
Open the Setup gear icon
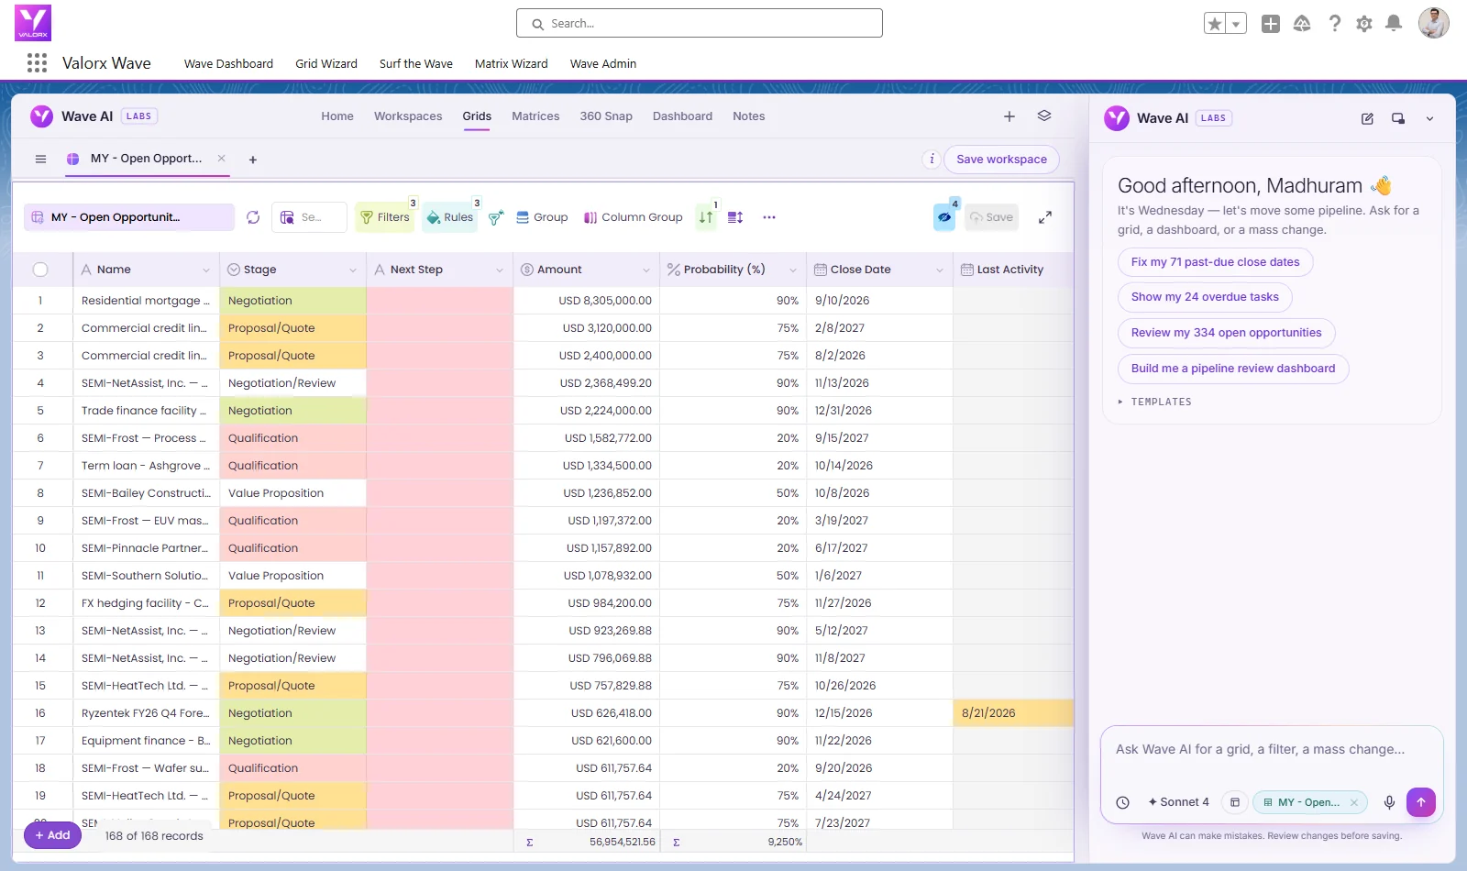pos(1364,24)
